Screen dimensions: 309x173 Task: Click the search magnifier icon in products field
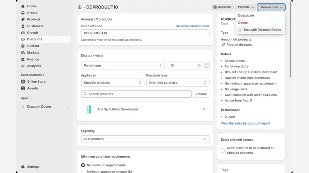(x=85, y=94)
